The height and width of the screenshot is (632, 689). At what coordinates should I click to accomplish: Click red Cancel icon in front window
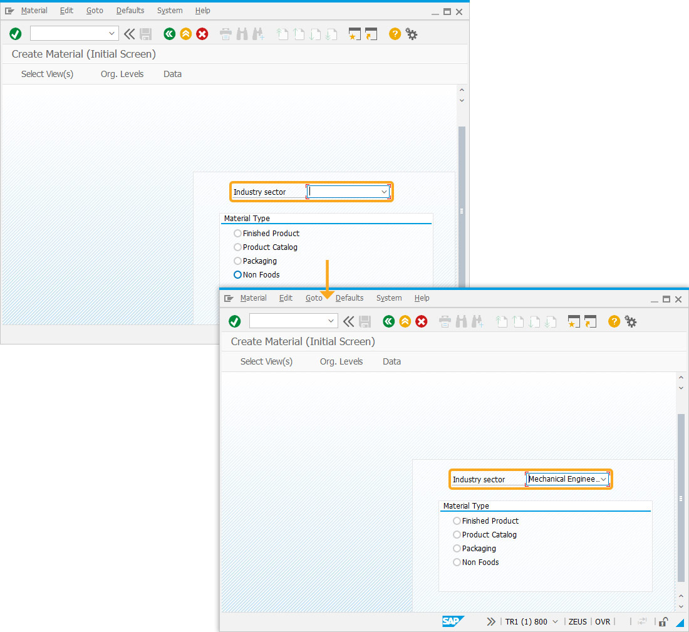(422, 321)
